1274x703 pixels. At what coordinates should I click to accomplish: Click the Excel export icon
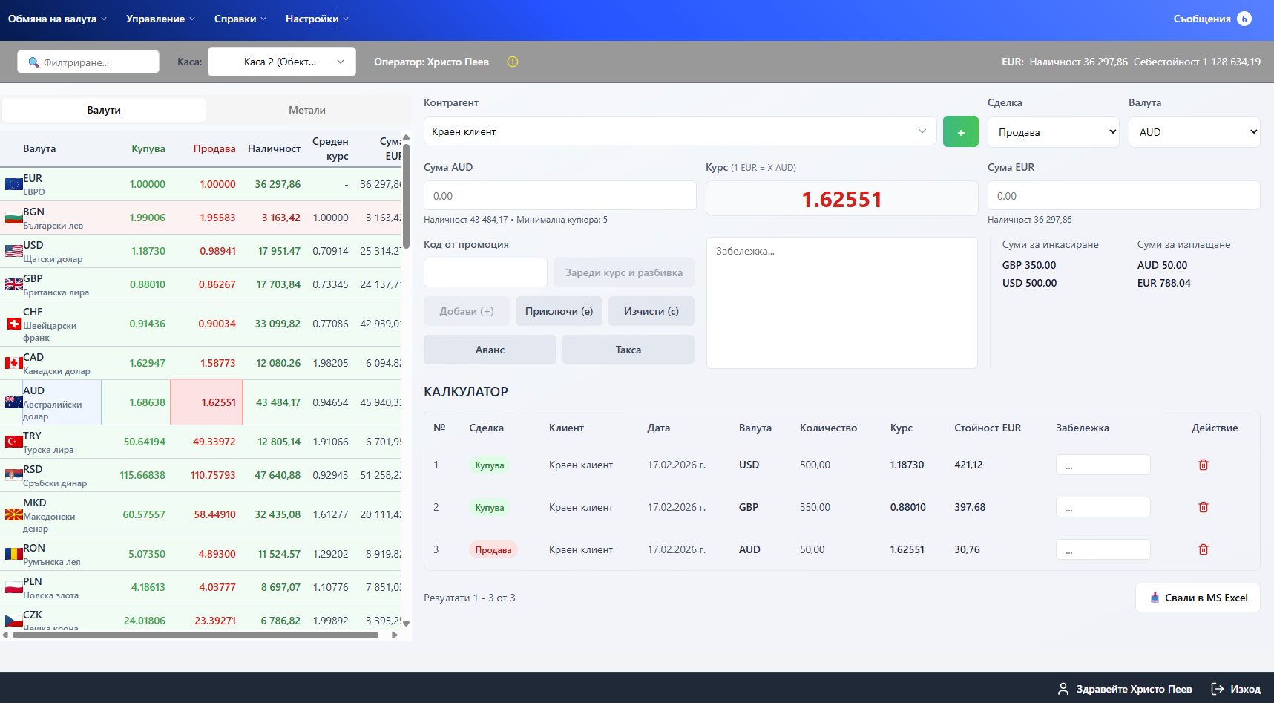point(1155,598)
